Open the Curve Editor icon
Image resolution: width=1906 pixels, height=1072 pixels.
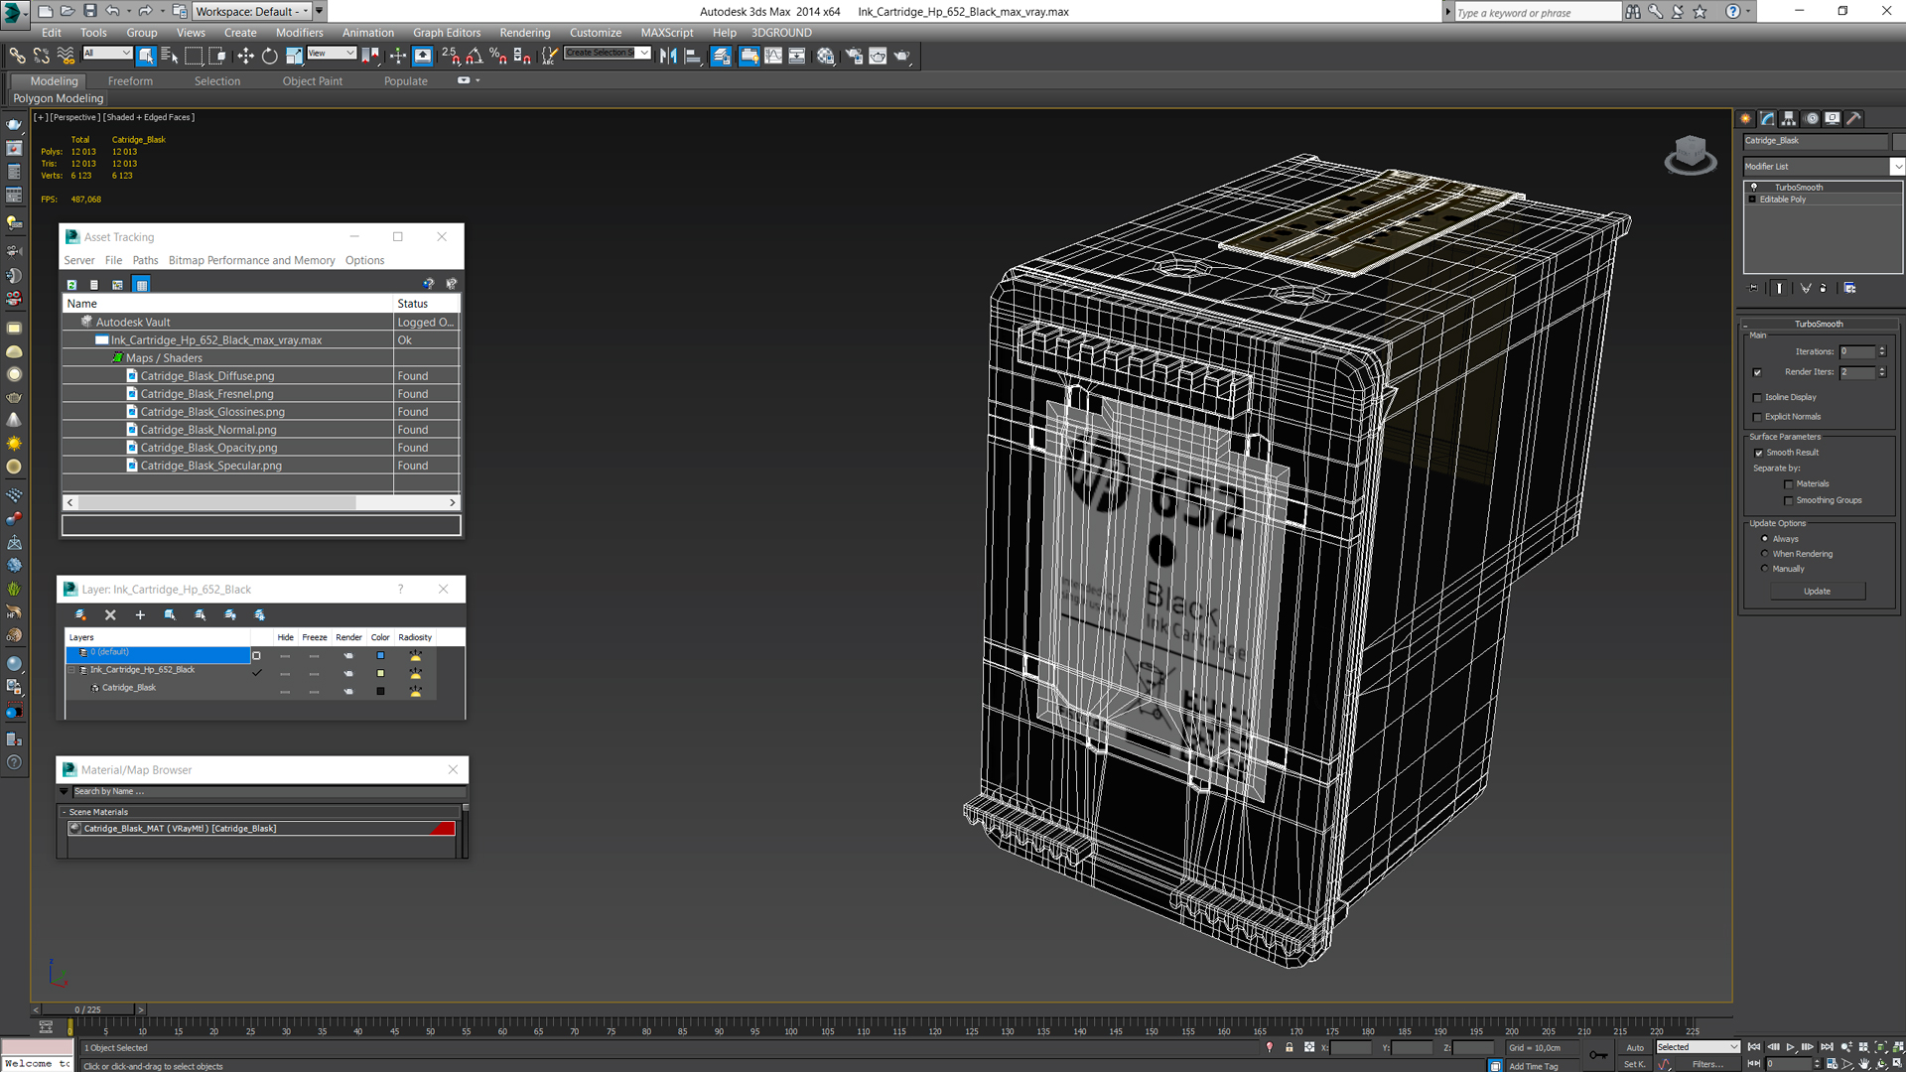(x=772, y=56)
